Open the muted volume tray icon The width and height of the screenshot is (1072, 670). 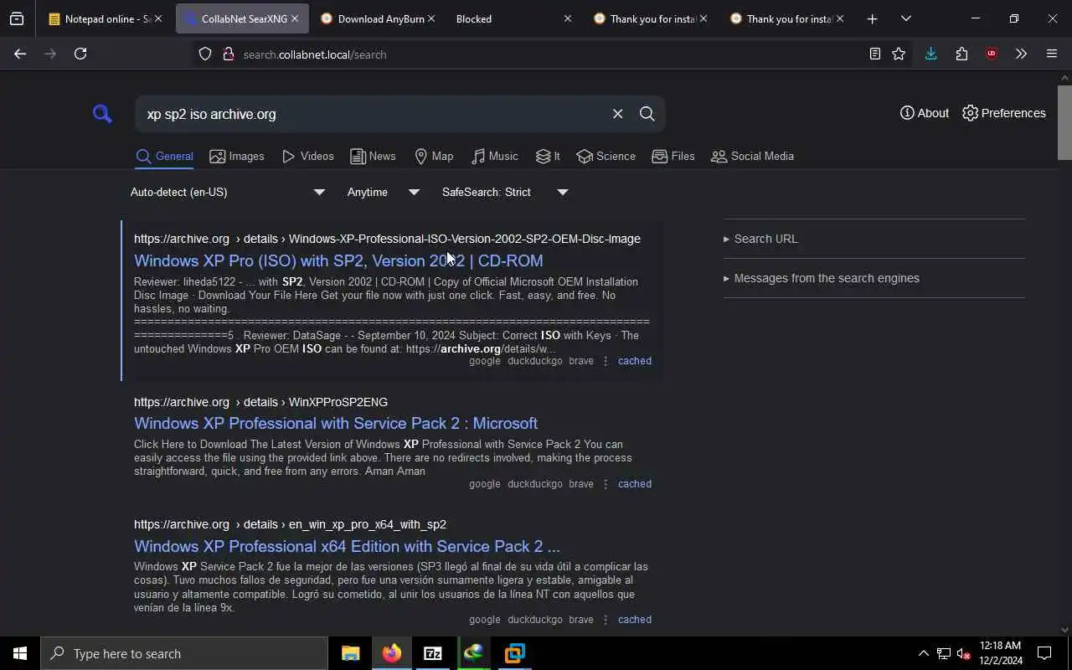pos(964,653)
